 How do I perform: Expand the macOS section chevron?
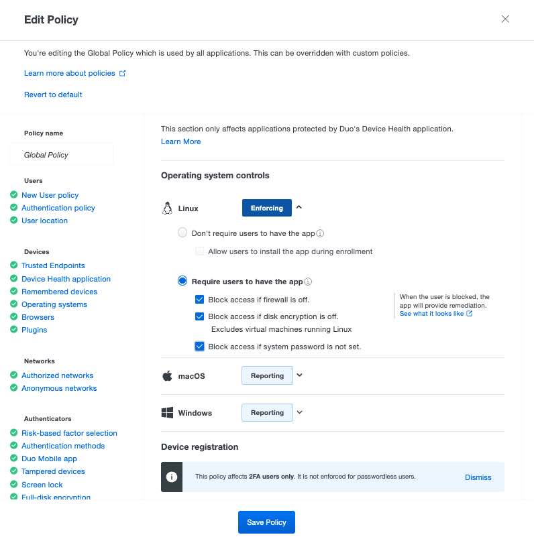[x=300, y=375]
